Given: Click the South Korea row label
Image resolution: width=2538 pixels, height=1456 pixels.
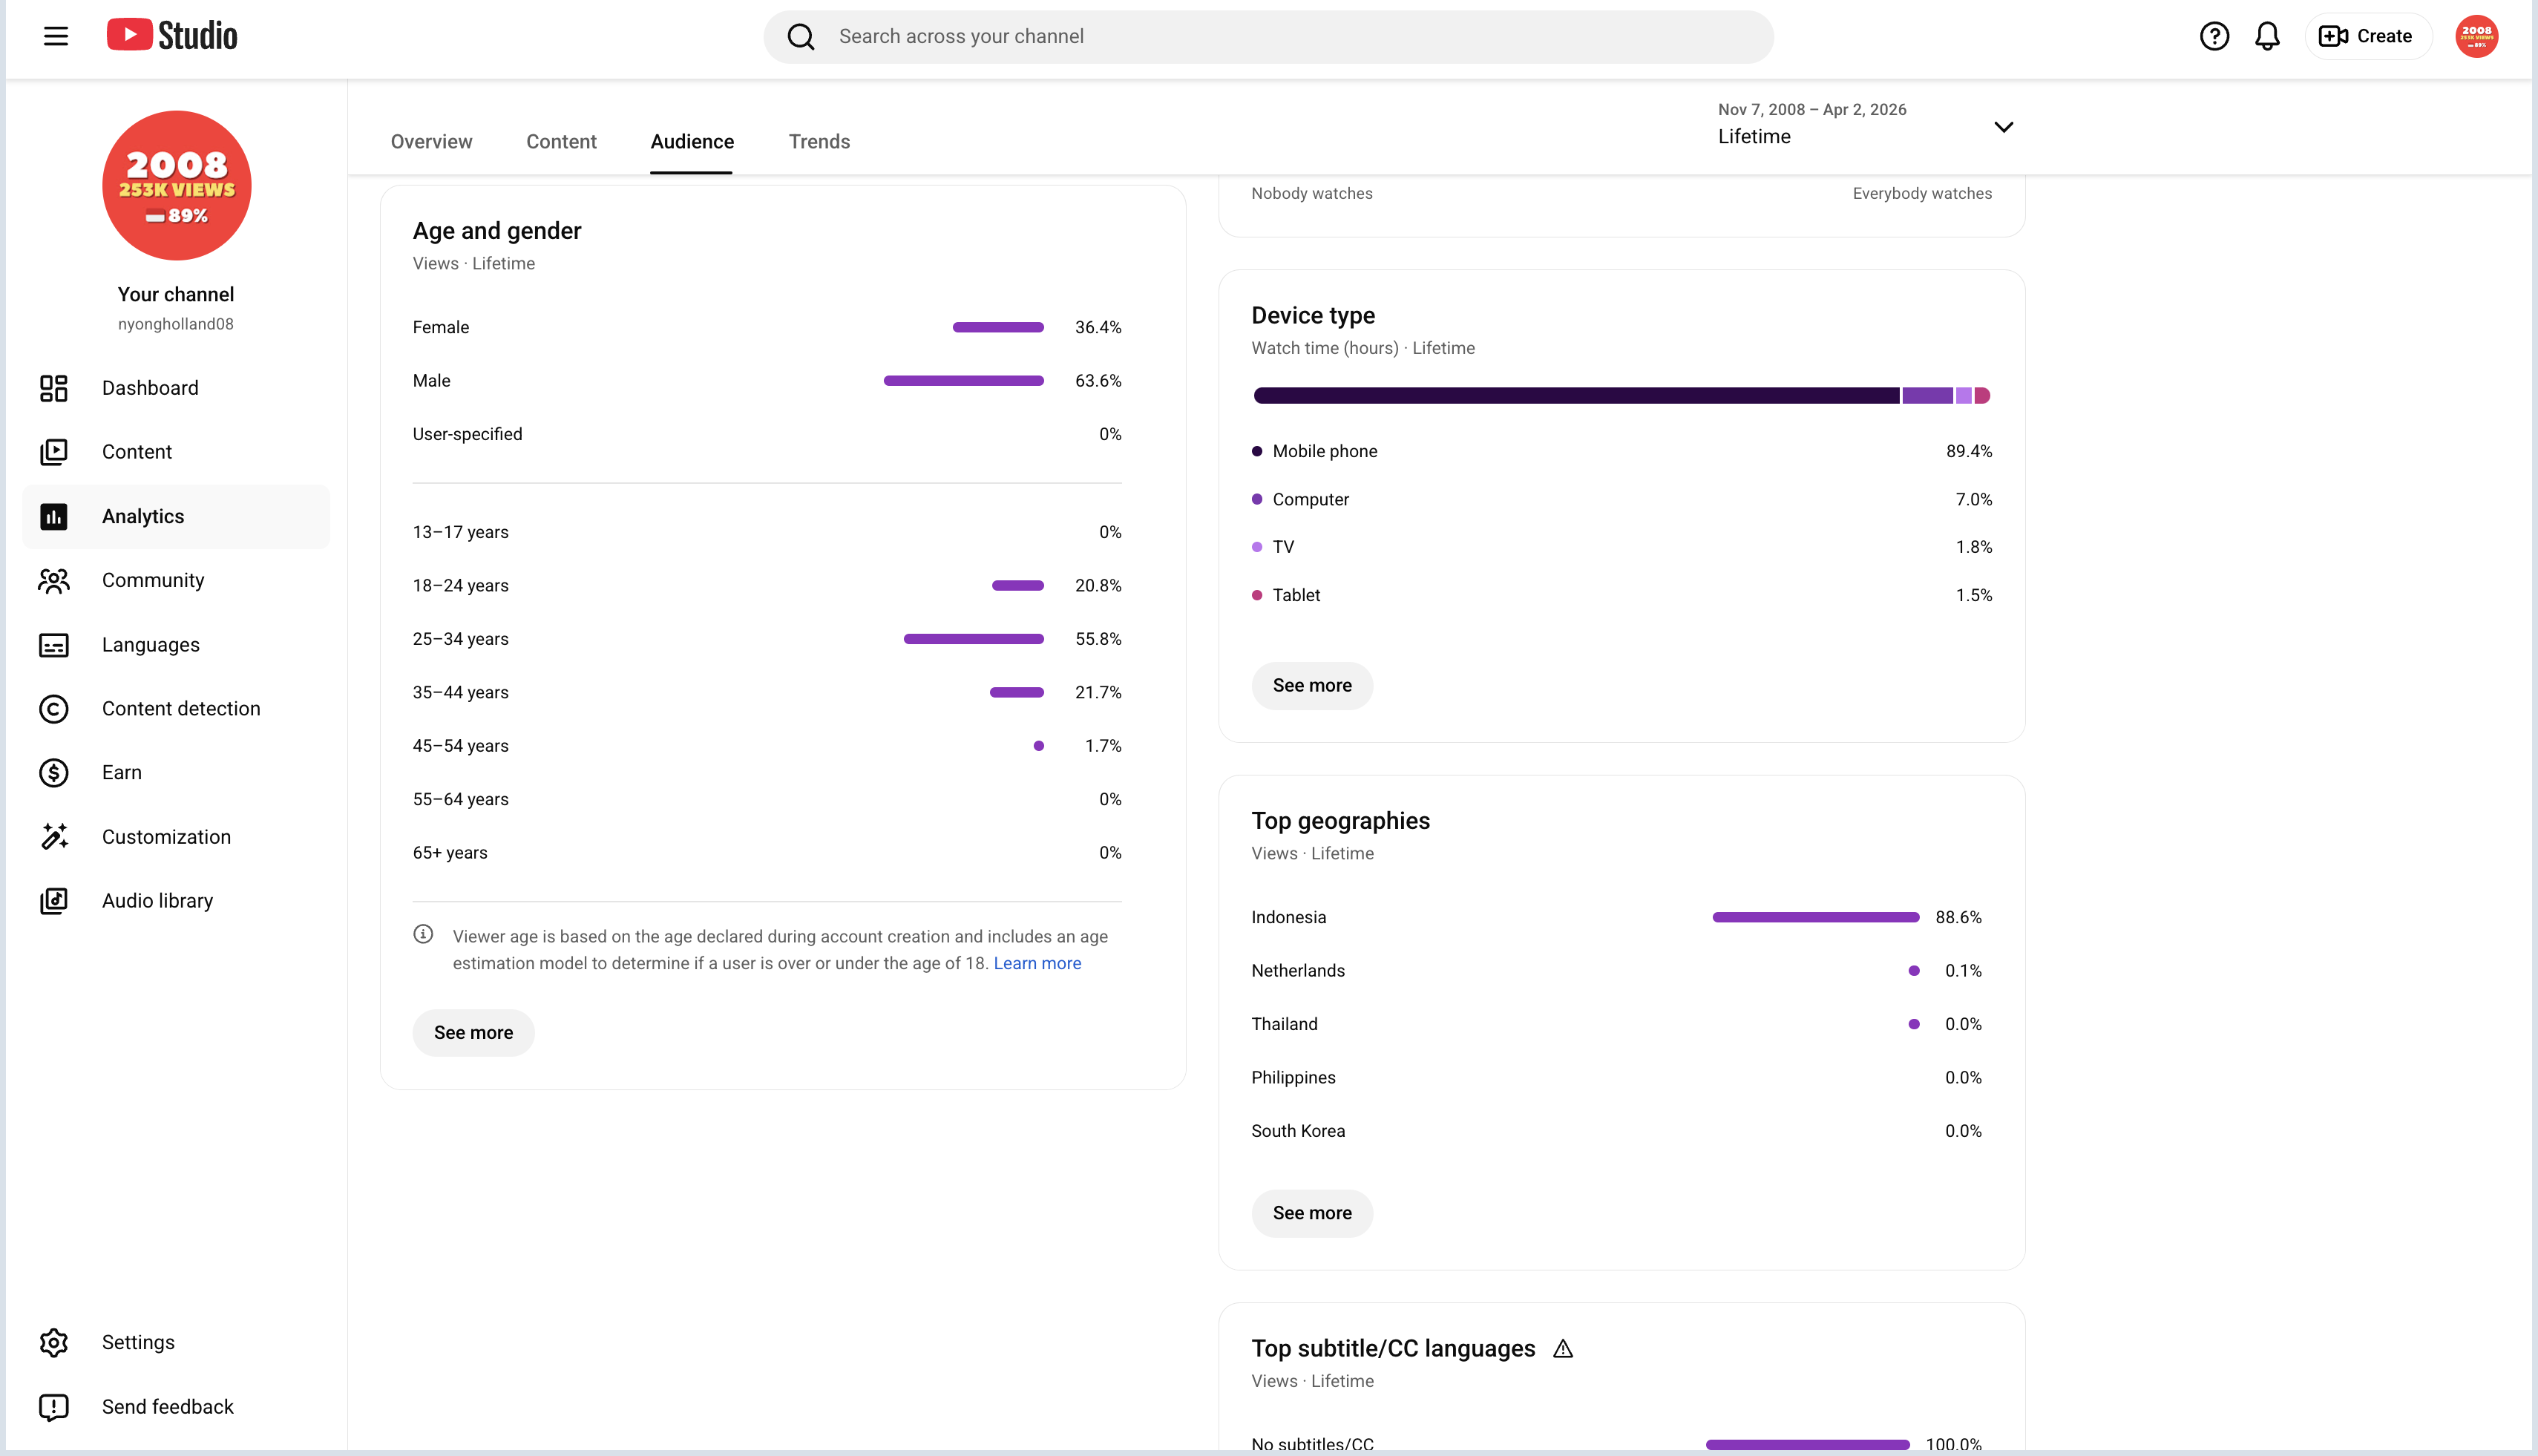Looking at the screenshot, I should (x=1298, y=1131).
